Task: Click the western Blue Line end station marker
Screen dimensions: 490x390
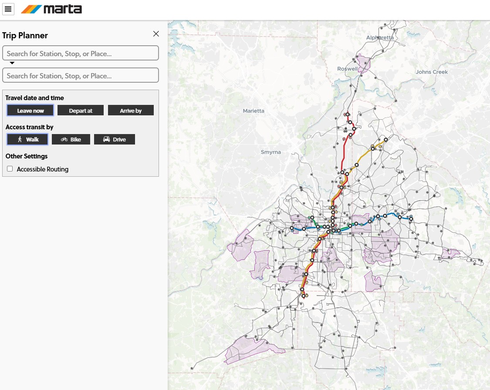Action: point(292,228)
